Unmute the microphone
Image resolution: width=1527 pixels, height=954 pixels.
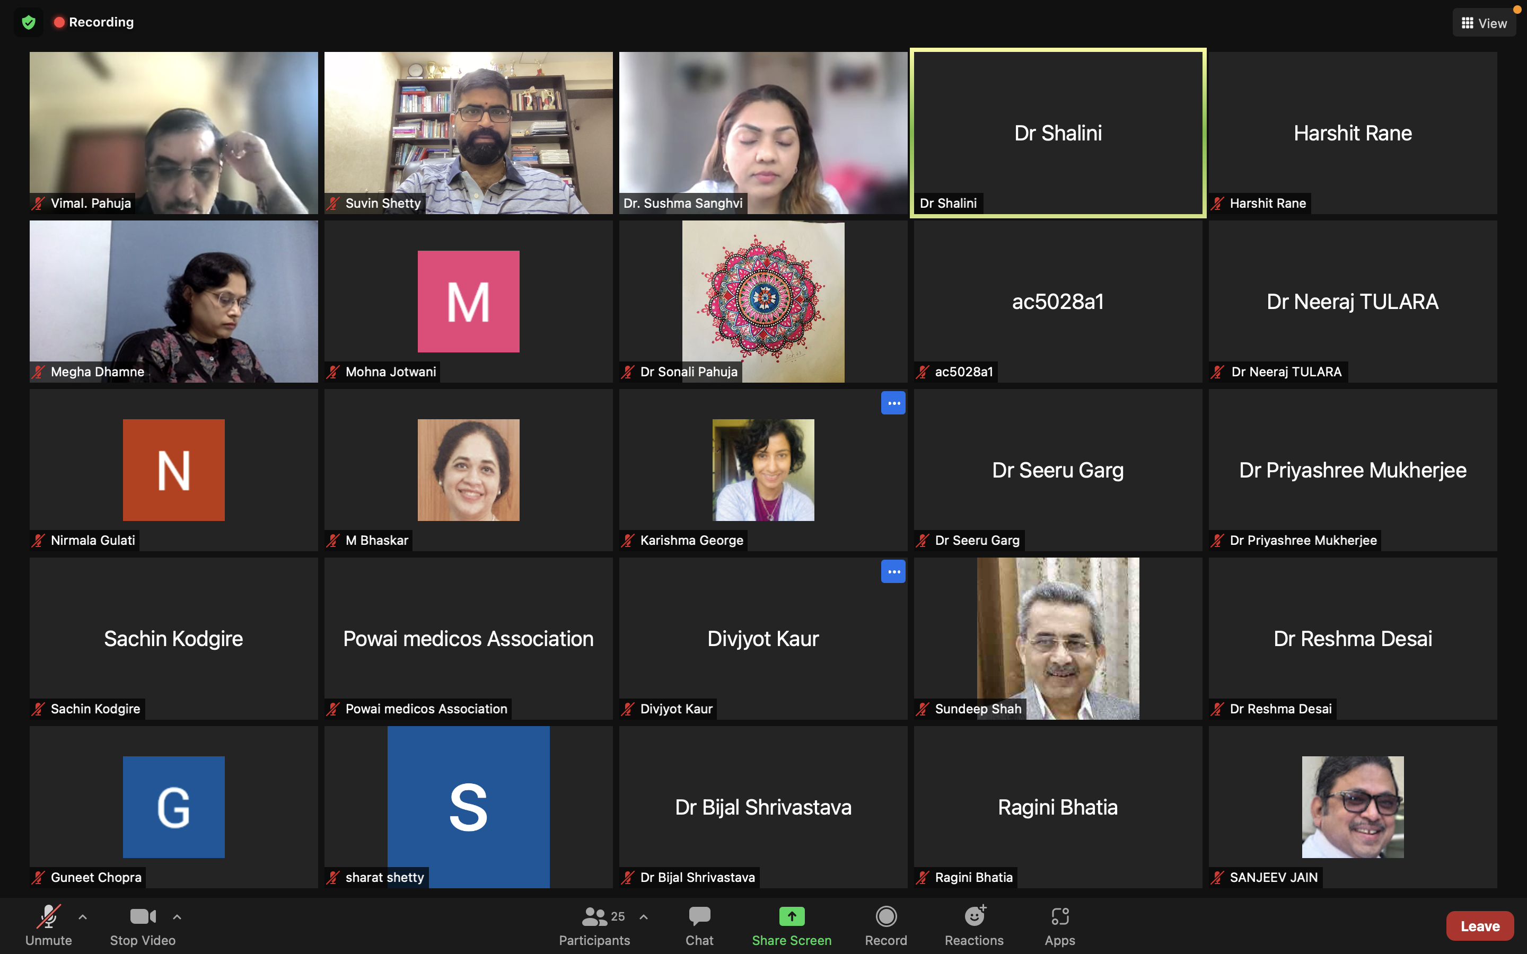point(49,925)
